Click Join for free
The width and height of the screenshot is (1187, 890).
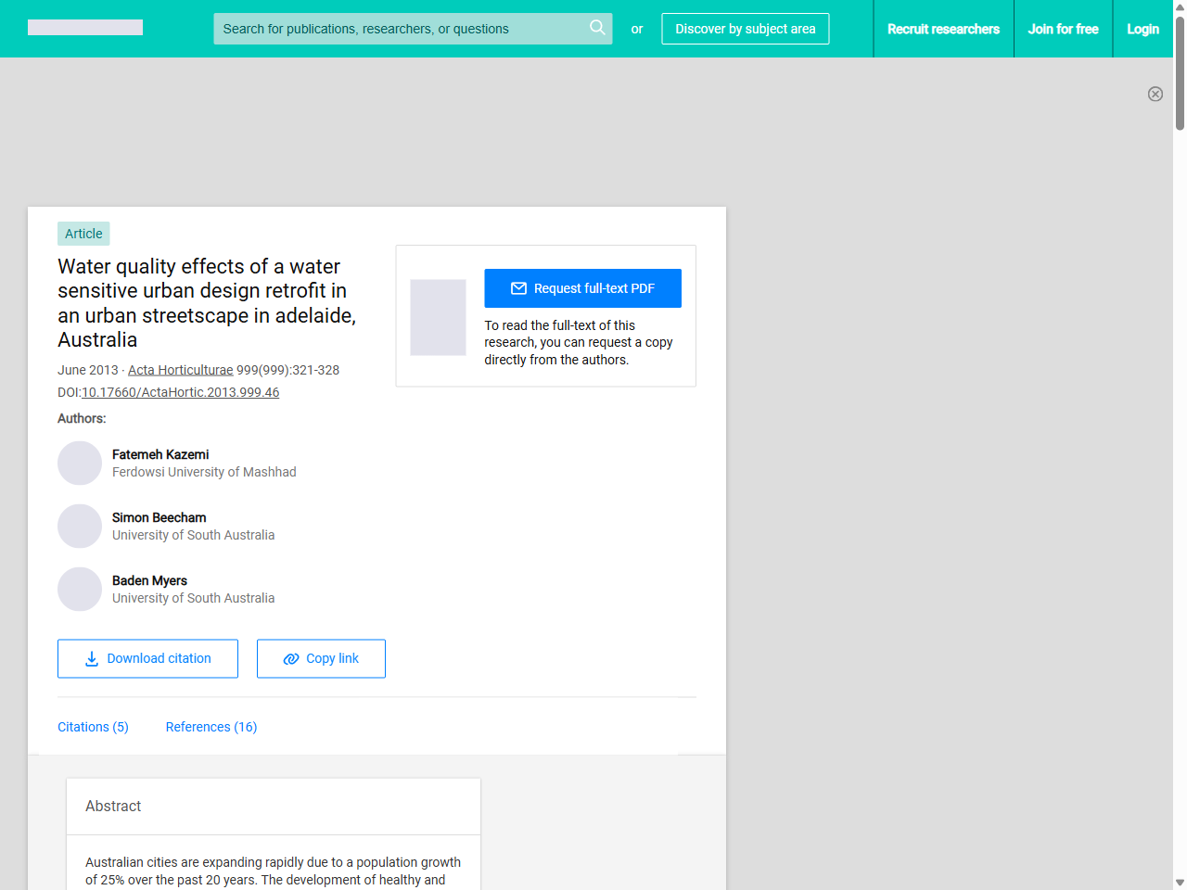pyautogui.click(x=1063, y=29)
